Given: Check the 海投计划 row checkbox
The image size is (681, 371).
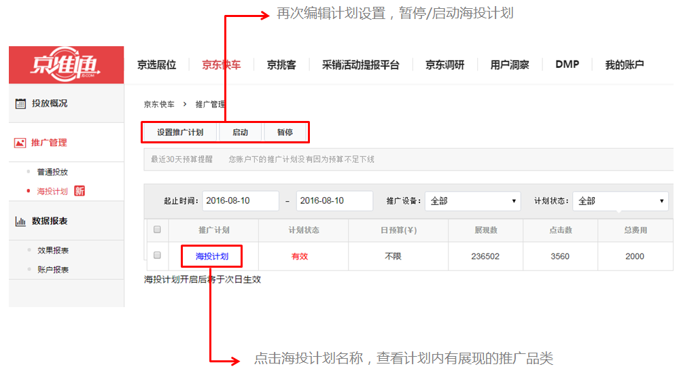Looking at the screenshot, I should click(157, 255).
